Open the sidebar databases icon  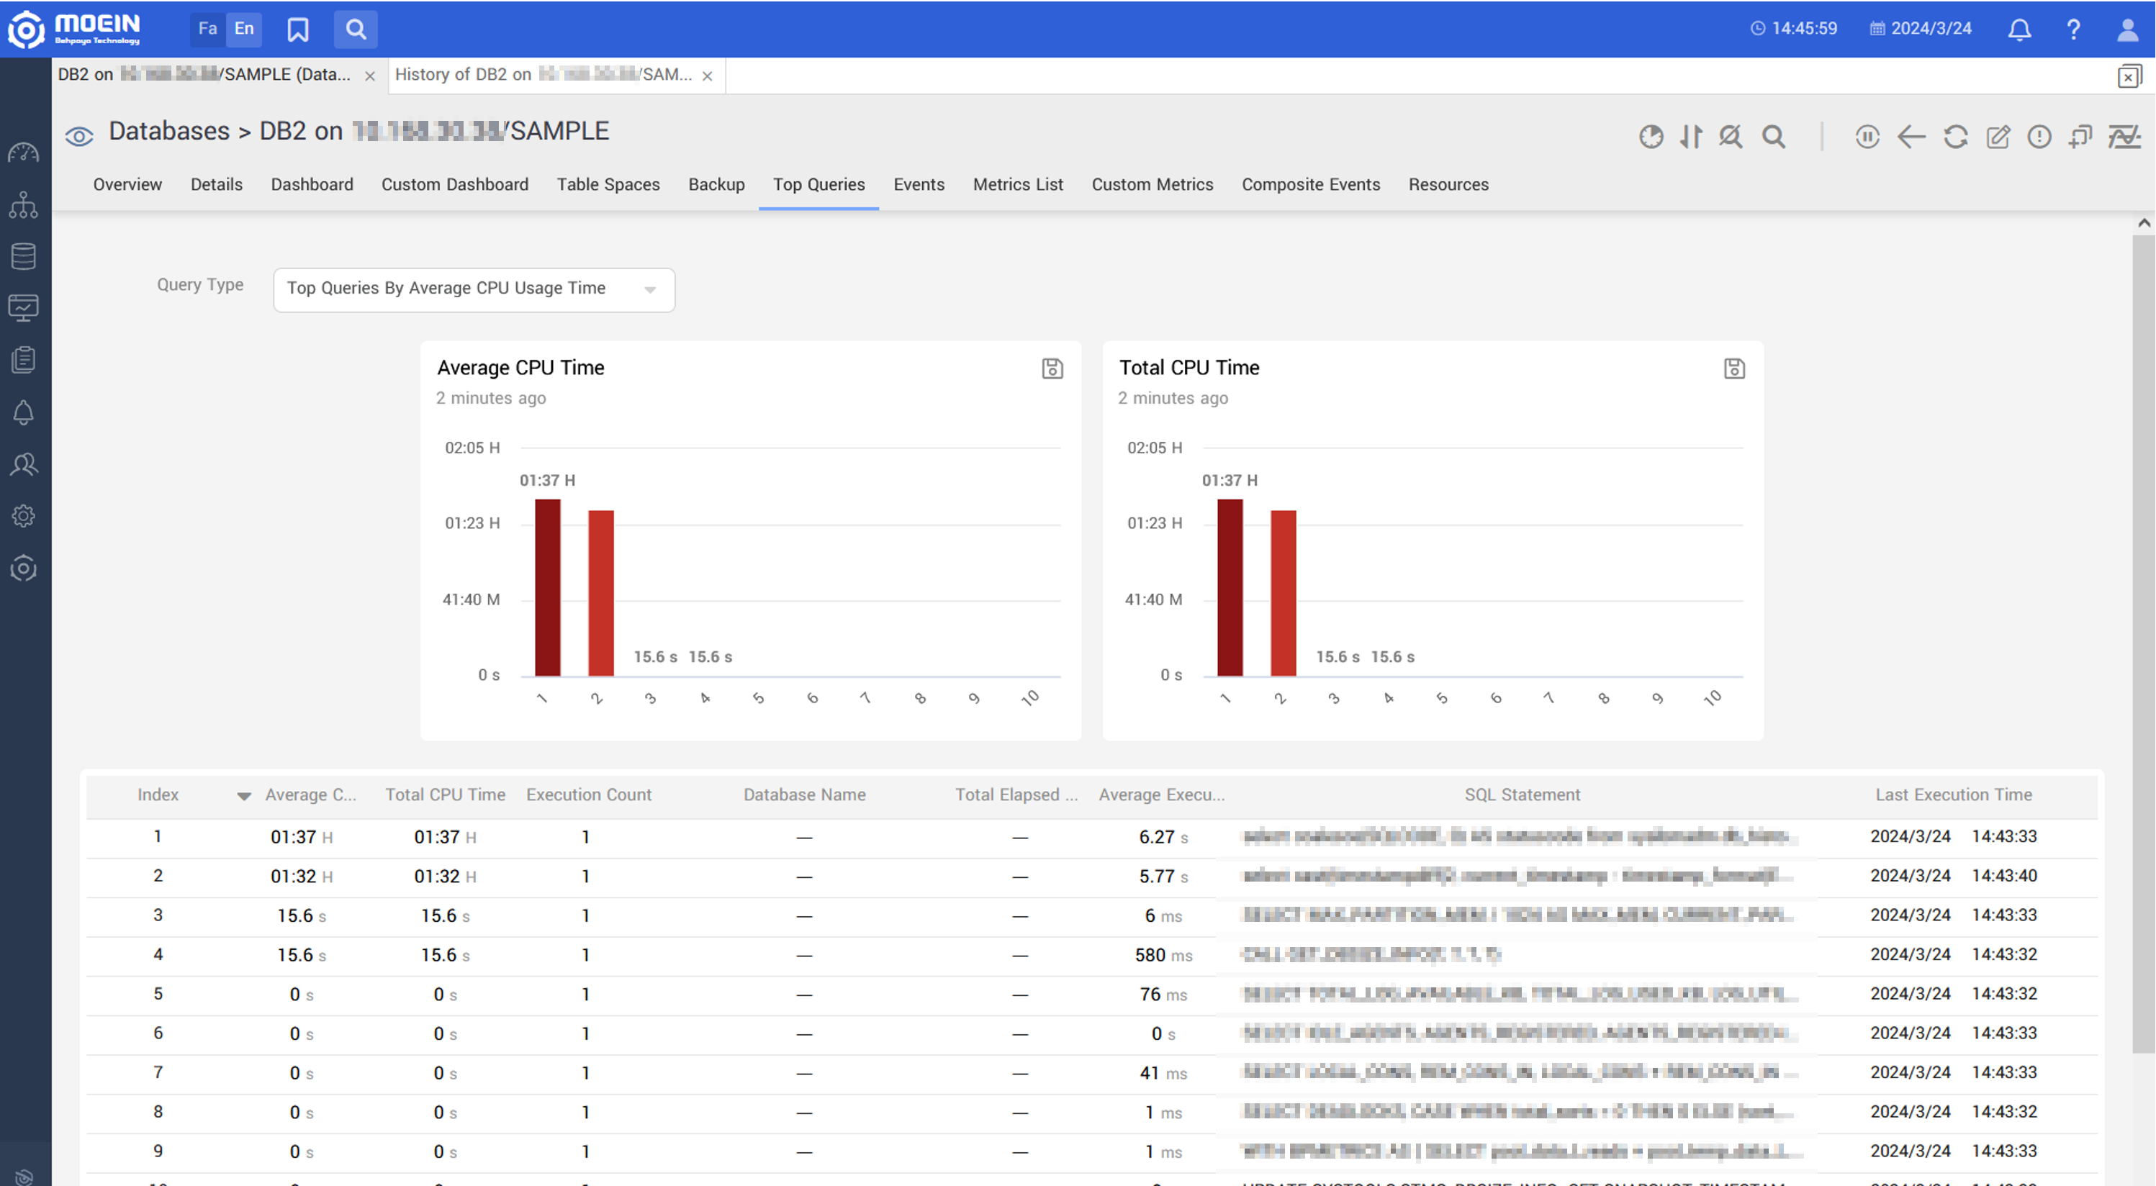24,257
